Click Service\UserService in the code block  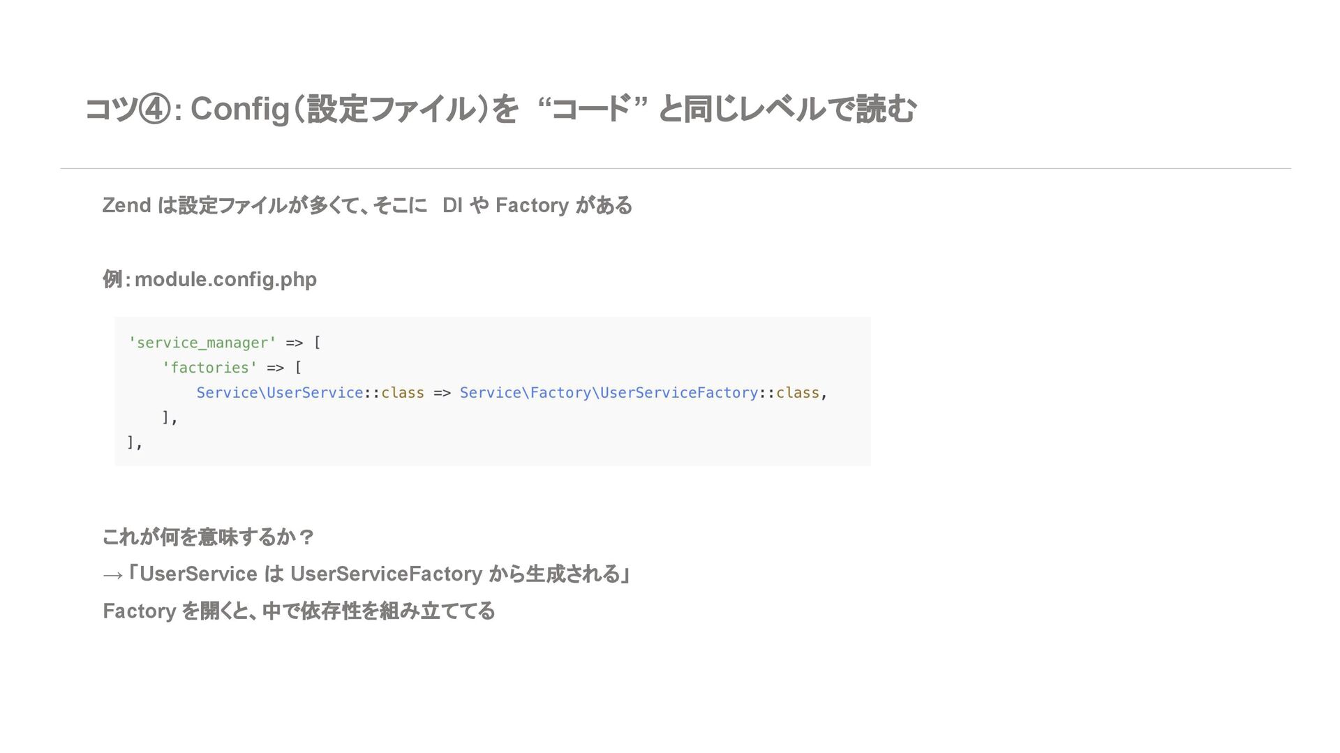coord(279,393)
